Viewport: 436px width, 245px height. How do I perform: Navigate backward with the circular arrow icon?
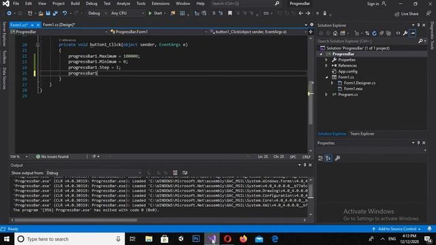[x=9, y=14]
